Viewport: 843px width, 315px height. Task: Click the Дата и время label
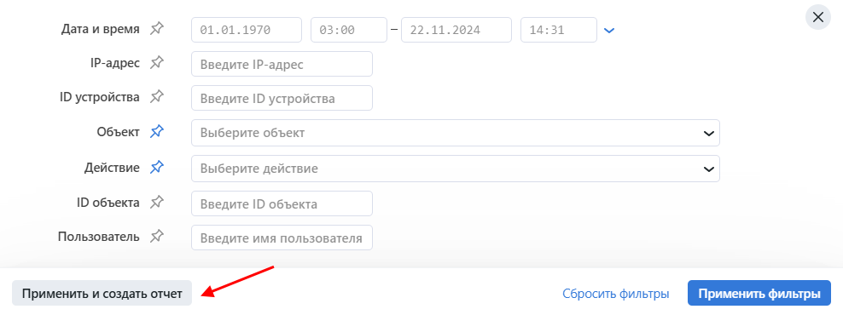[101, 29]
